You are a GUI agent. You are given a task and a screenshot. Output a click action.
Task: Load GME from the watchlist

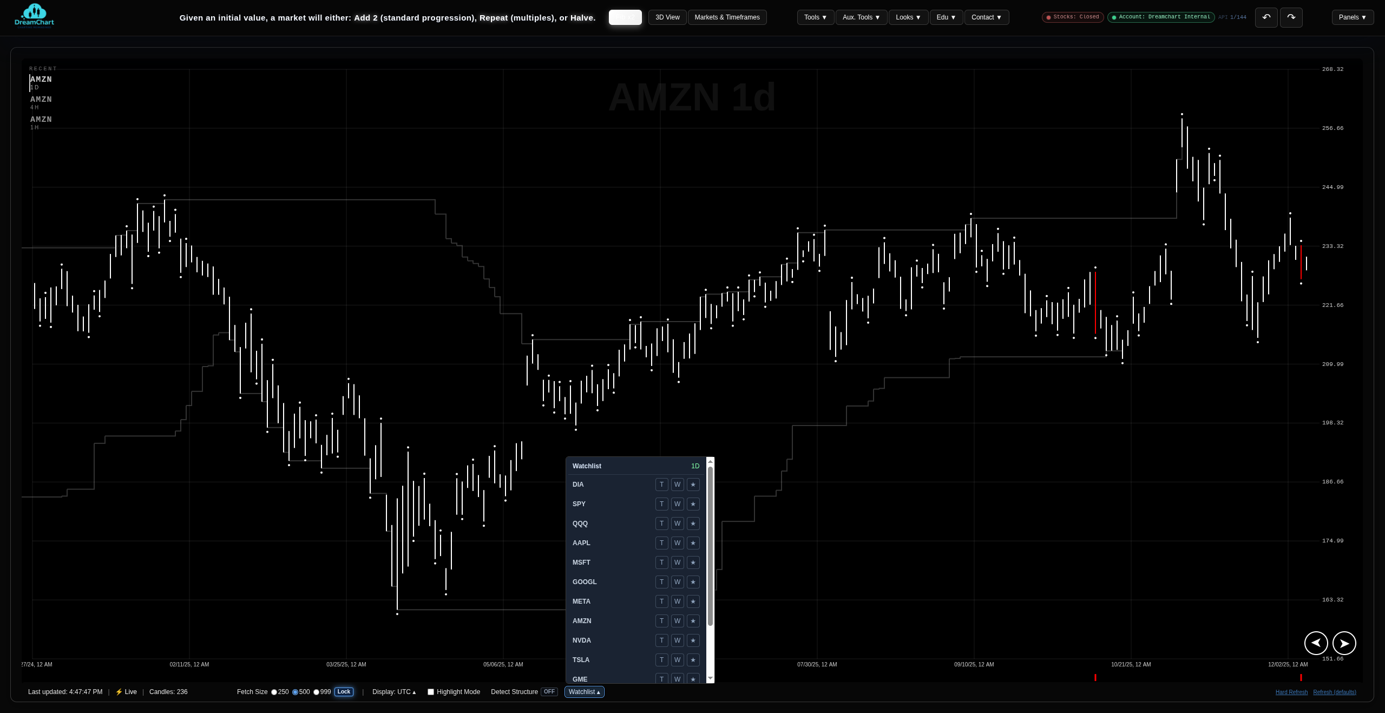click(580, 679)
